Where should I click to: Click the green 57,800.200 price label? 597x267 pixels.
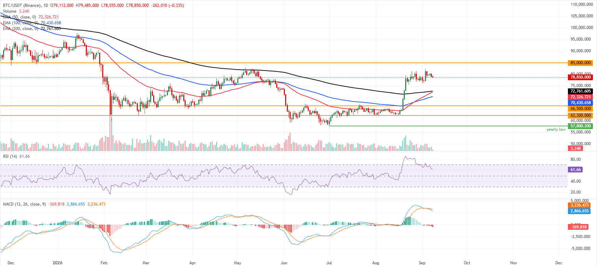[x=581, y=126]
